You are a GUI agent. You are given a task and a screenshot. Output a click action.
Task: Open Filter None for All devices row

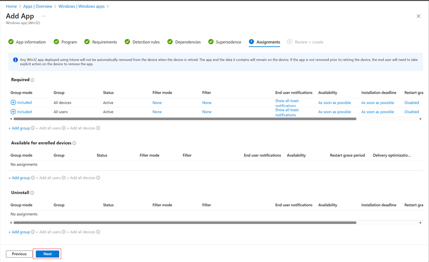click(207, 103)
